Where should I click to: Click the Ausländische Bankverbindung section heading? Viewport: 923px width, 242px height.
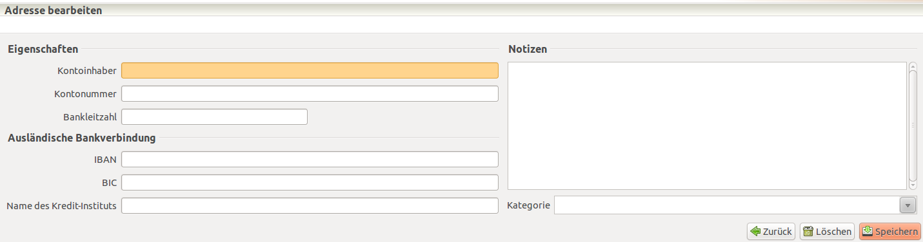(x=82, y=137)
